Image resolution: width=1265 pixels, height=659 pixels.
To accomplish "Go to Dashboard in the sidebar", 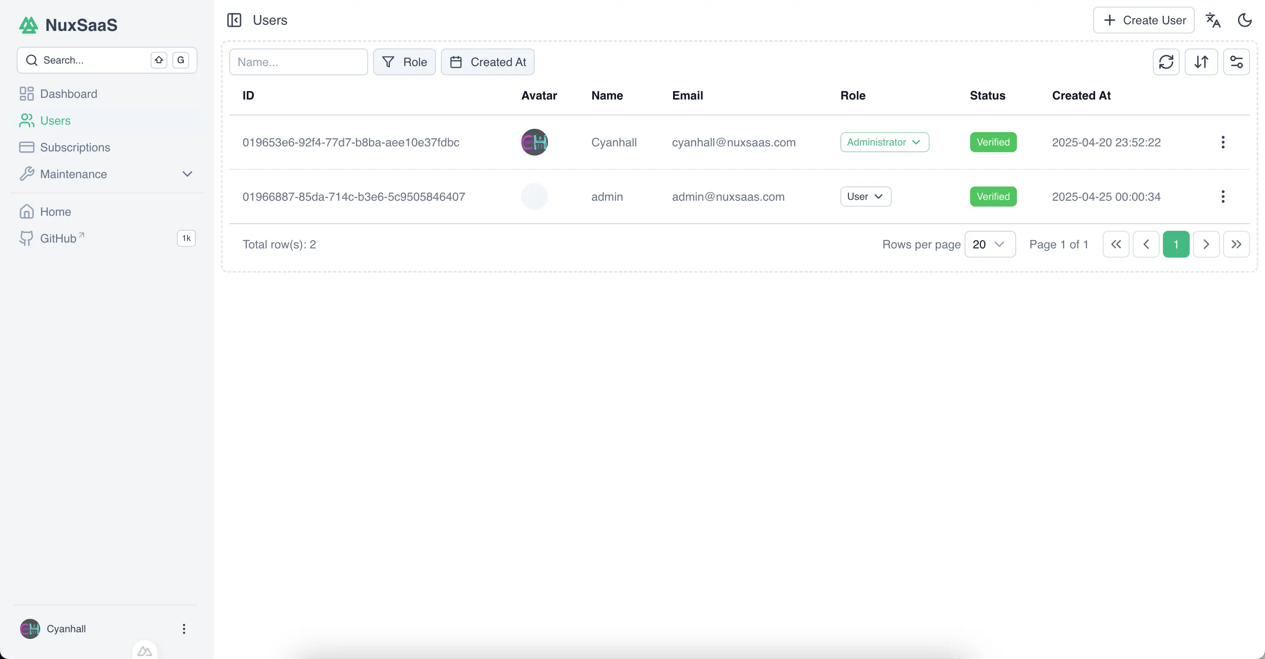I will pos(68,94).
